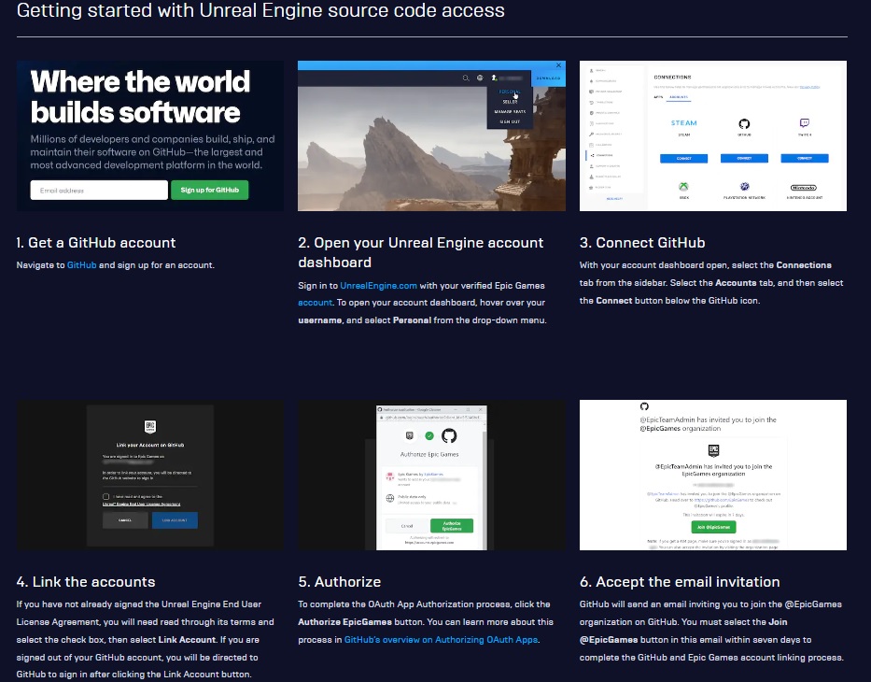
Task: Click Cancel in the Link your Account dialog
Action: click(125, 520)
